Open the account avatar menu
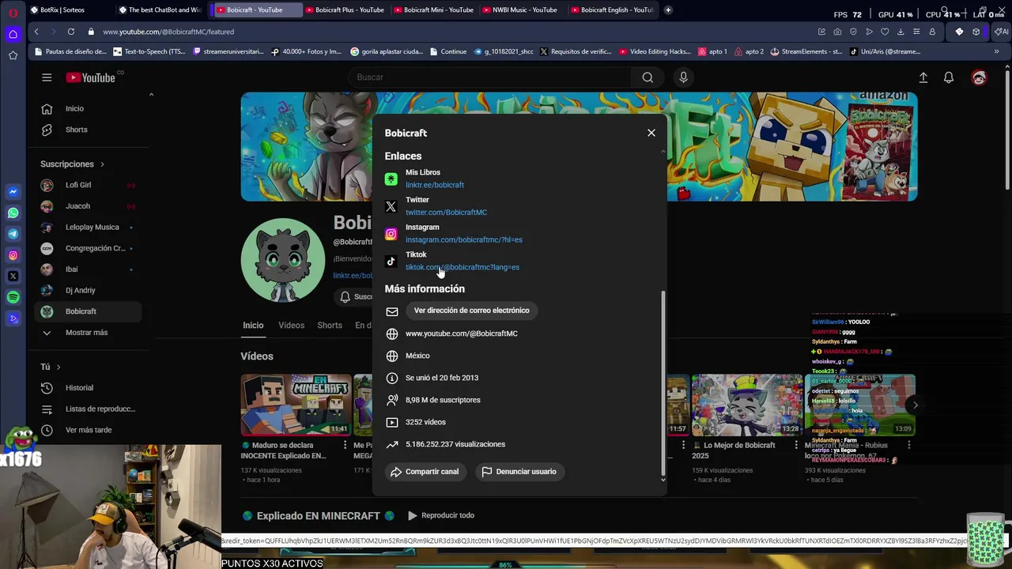 pyautogui.click(x=980, y=77)
